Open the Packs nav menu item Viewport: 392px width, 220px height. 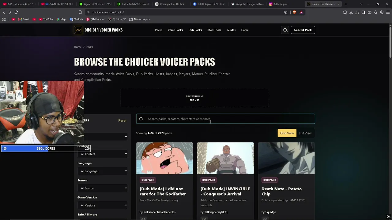click(159, 30)
